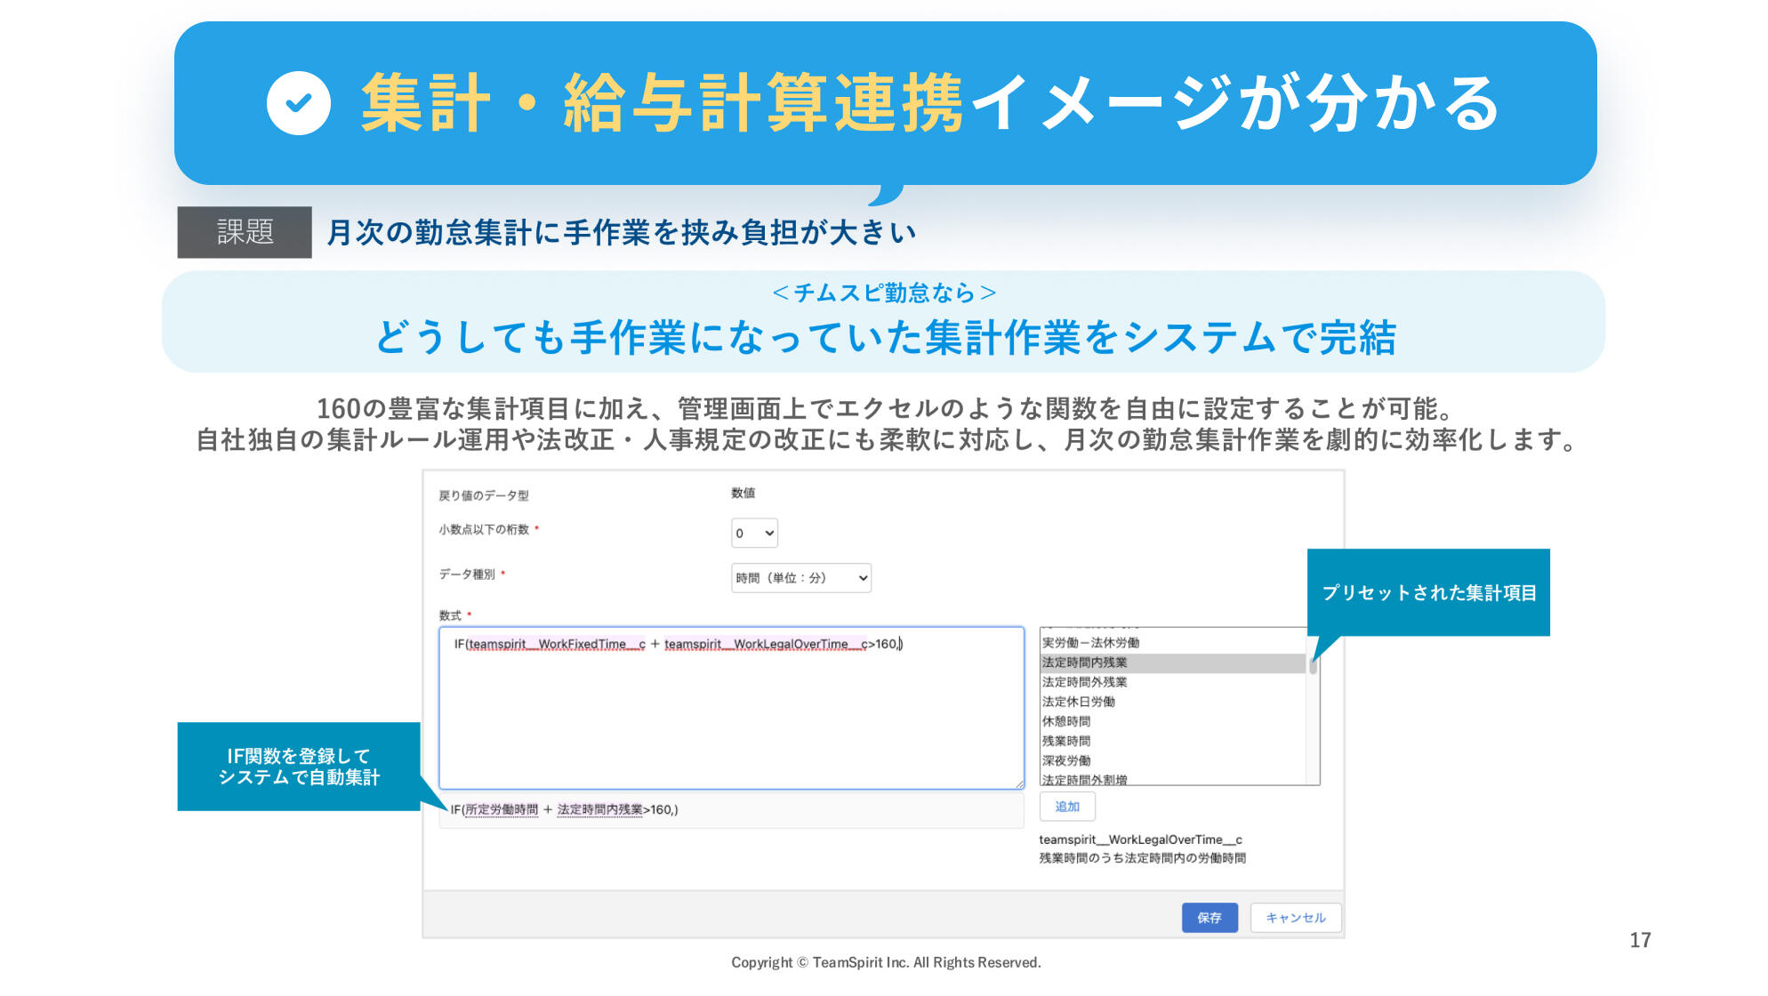Click the blue 保存 button
1768x996 pixels.
pos(1209,918)
